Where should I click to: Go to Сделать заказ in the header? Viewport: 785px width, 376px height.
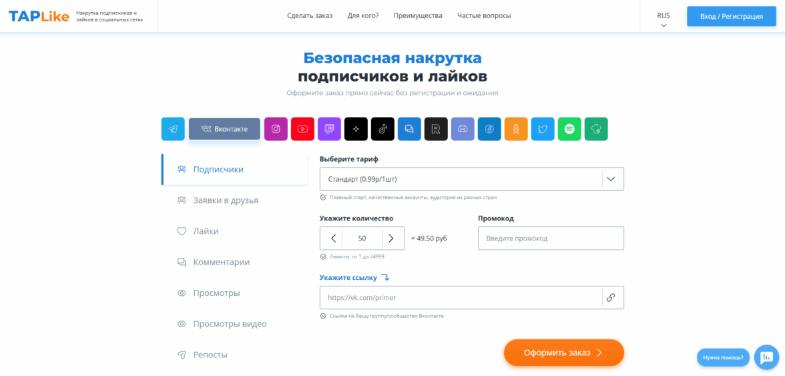coord(310,15)
